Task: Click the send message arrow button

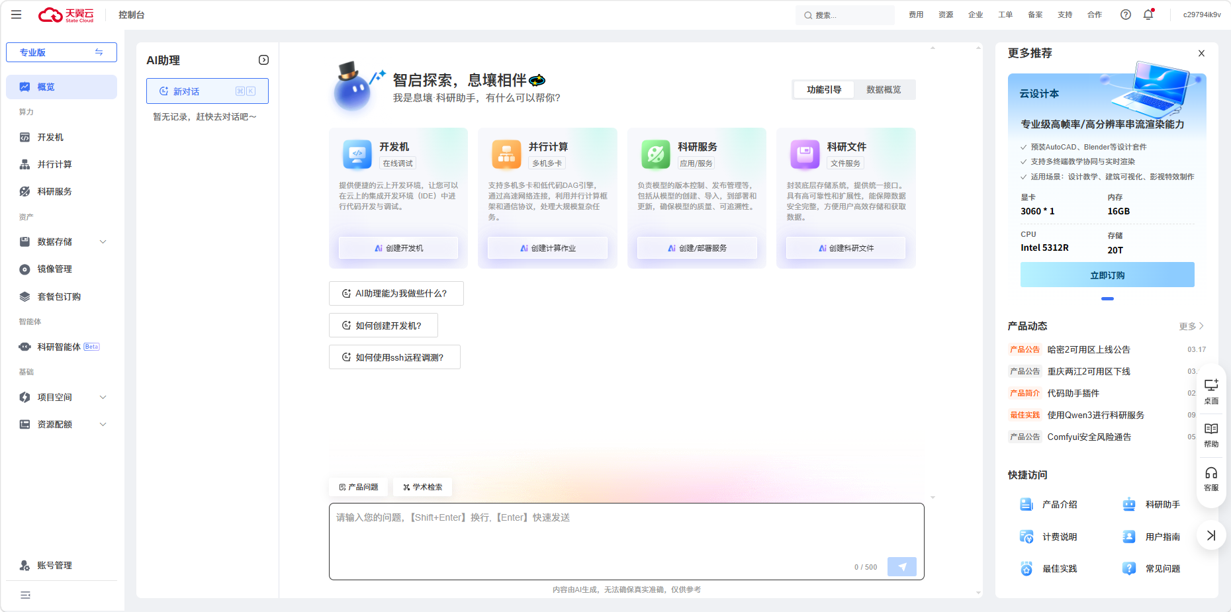Action: click(901, 566)
